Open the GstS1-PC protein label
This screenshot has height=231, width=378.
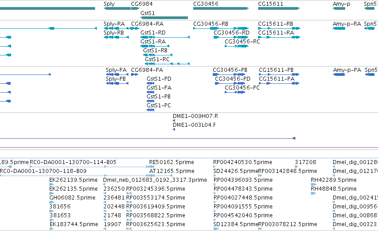[x=159, y=106]
